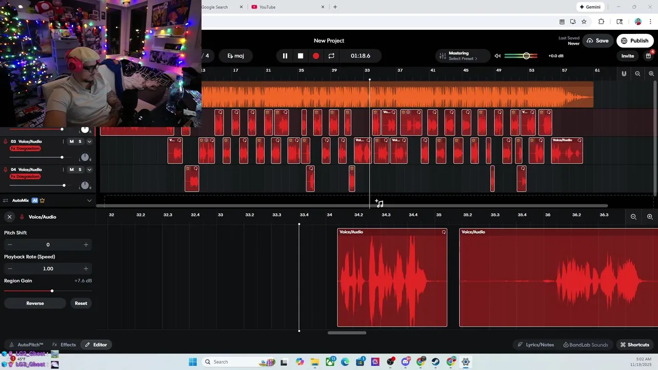Open track 03 three-dot menu
This screenshot has width=658, height=370.
click(x=63, y=141)
